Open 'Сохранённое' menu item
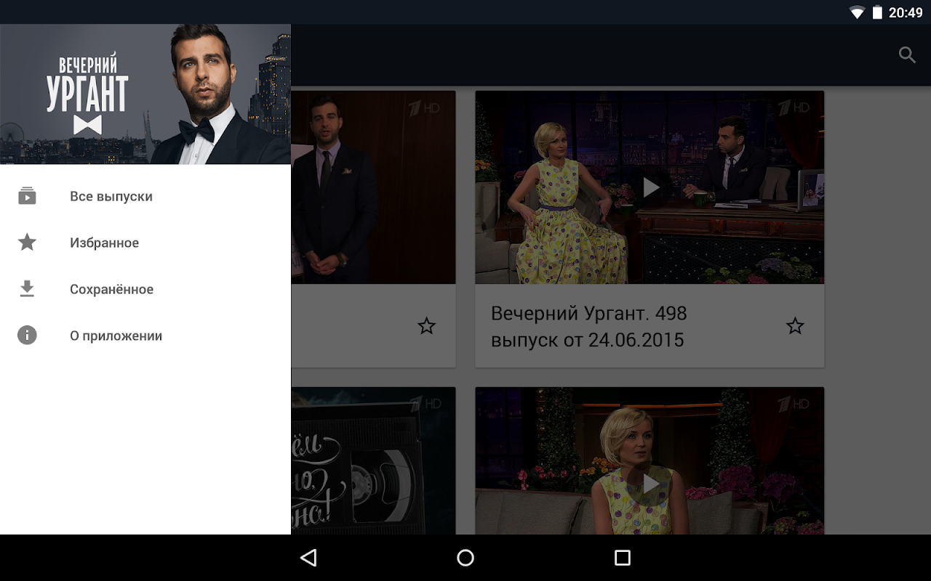Screen dimensions: 931x581 [x=145, y=289]
